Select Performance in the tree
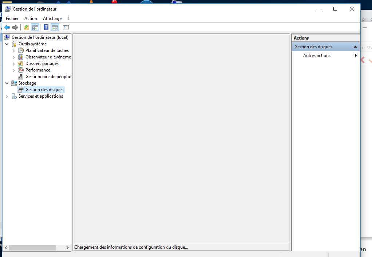The image size is (372, 257). [x=38, y=70]
